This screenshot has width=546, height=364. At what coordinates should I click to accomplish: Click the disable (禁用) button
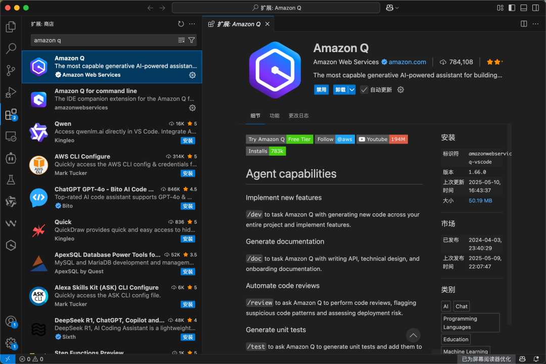point(321,89)
